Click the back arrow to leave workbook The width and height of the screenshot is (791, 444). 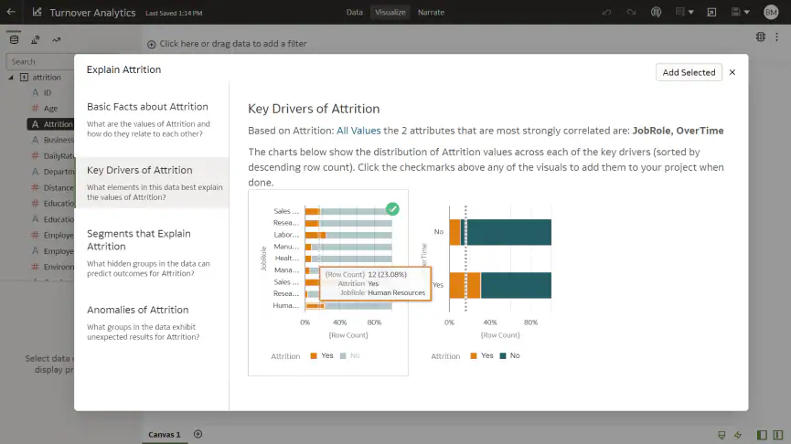[x=11, y=13]
